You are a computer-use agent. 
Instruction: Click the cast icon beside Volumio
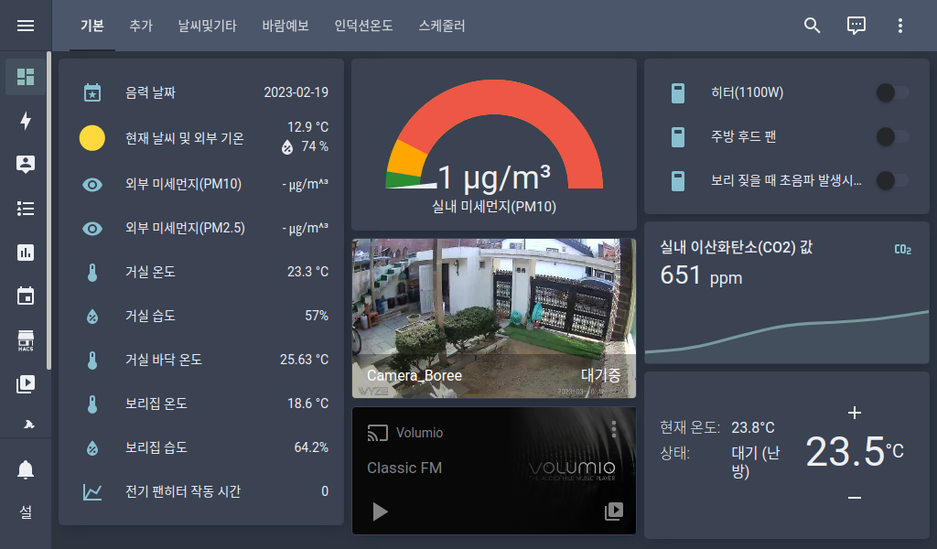click(378, 433)
